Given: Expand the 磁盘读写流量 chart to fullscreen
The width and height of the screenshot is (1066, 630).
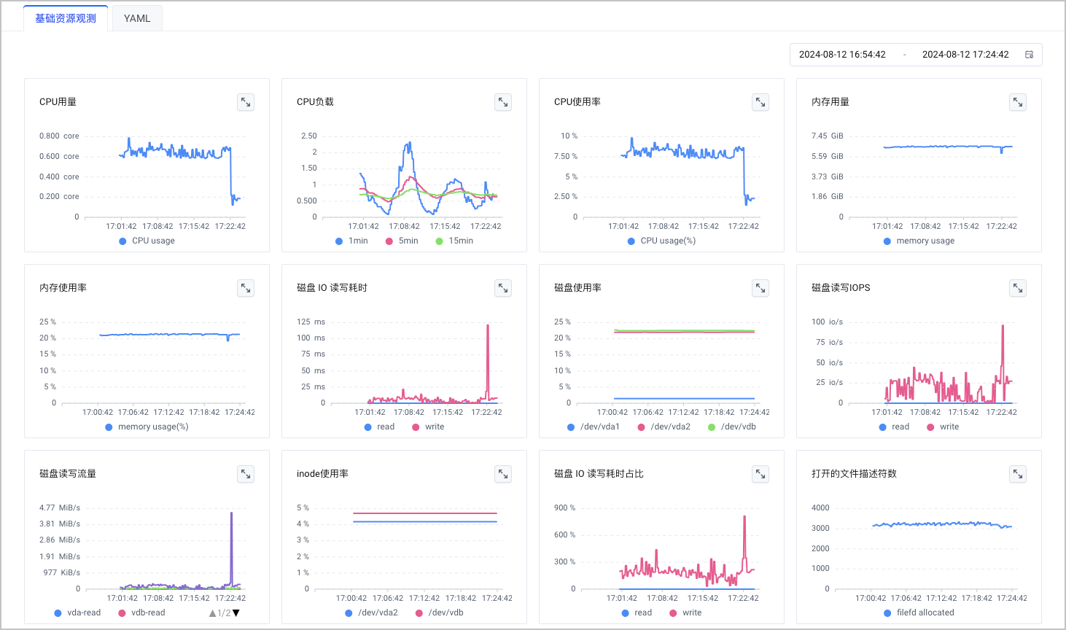Looking at the screenshot, I should coord(246,475).
